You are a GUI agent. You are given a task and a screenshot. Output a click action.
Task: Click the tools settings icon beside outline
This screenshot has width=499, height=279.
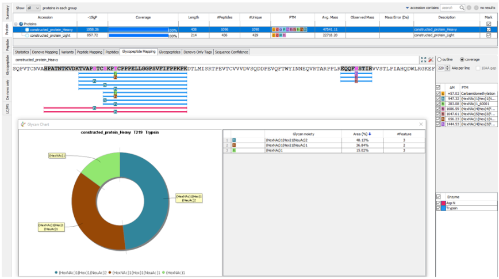[430, 59]
